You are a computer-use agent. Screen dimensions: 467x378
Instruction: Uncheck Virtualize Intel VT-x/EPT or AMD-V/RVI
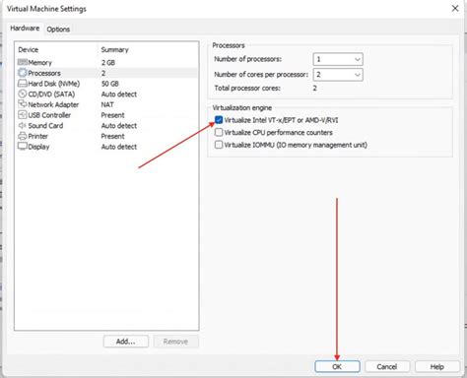pos(219,120)
